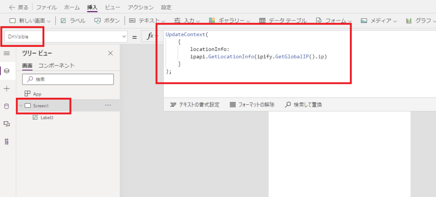This screenshot has width=436, height=197.
Task: Open the アクション tab
Action: tap(141, 8)
